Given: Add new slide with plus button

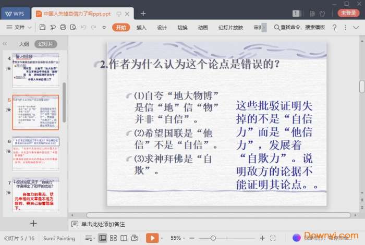Looking at the screenshot, I should [x=33, y=223].
